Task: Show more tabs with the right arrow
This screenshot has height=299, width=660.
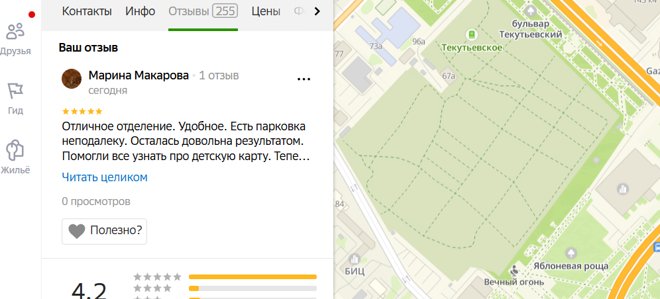Action: coord(317,11)
